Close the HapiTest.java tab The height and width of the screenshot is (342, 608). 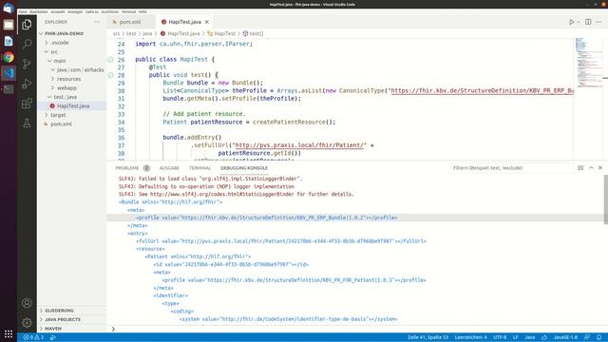pyautogui.click(x=207, y=22)
